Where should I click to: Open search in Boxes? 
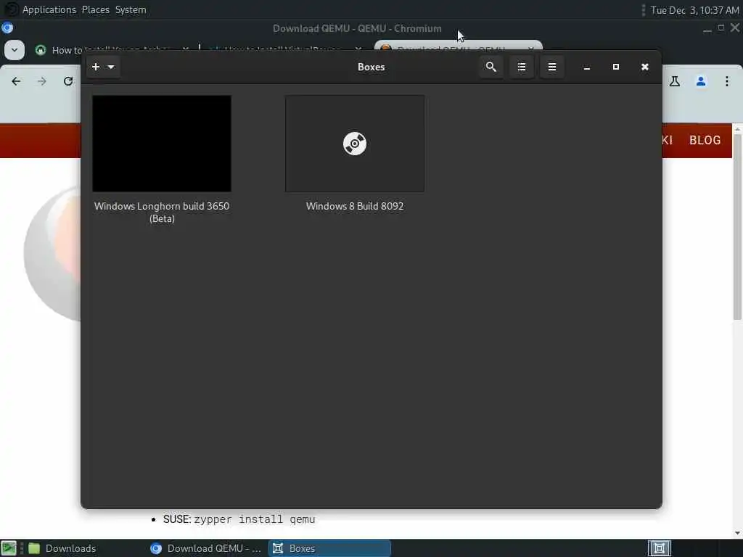(491, 67)
